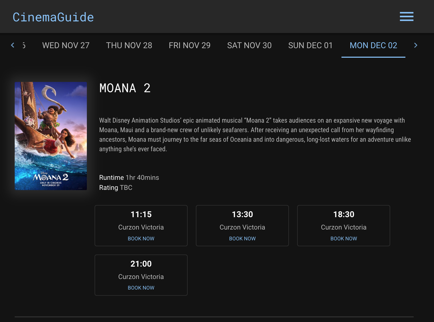Book the 21:00 Curzon Victoria showing
434x322 pixels.
pyautogui.click(x=141, y=288)
